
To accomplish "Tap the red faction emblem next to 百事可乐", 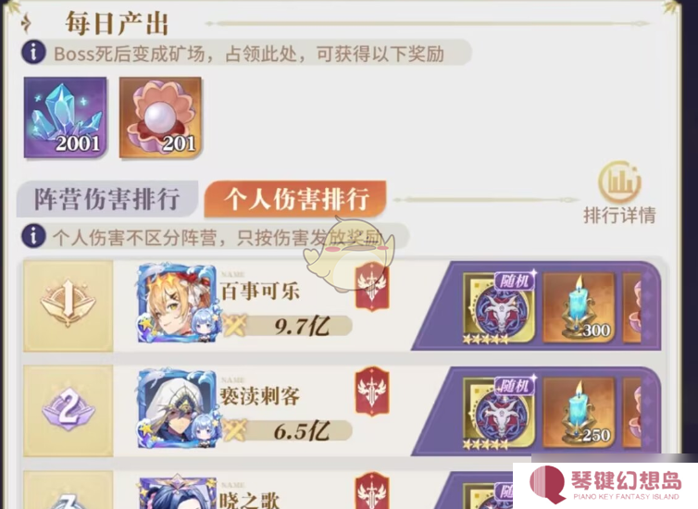I will coord(372,287).
